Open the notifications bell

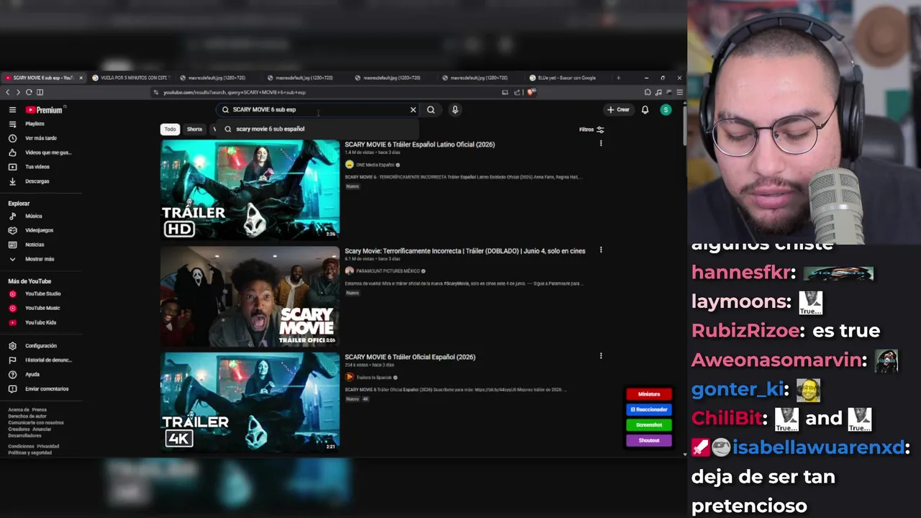coord(645,110)
